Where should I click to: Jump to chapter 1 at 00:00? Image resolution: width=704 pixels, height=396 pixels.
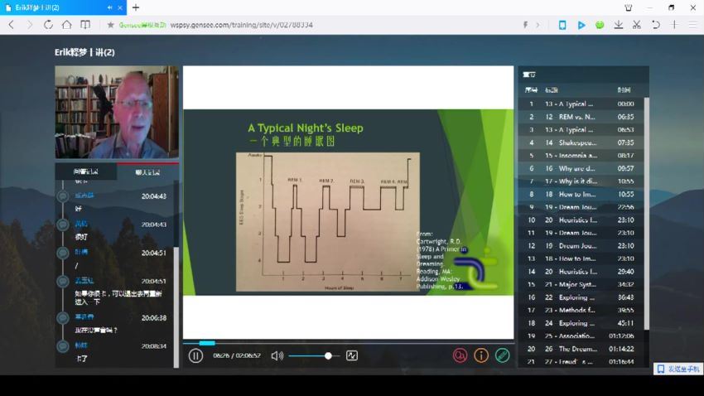581,104
